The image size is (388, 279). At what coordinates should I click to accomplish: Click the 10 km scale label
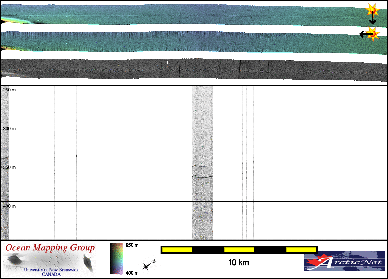click(x=238, y=263)
